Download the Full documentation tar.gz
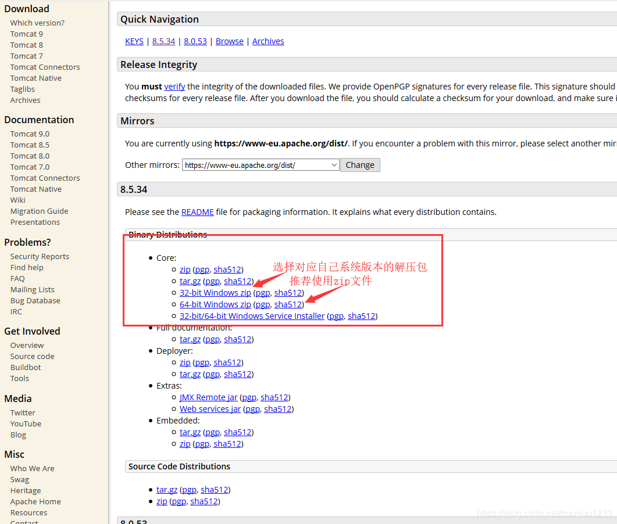 click(x=190, y=339)
